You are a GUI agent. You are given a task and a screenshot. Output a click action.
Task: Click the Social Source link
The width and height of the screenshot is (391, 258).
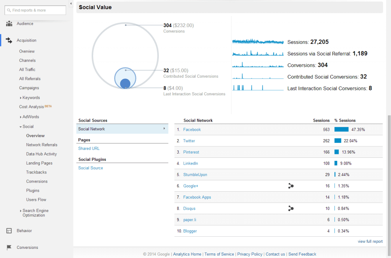click(x=90, y=168)
